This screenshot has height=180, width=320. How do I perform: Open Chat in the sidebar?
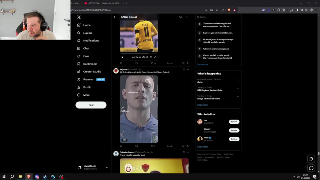point(83,48)
